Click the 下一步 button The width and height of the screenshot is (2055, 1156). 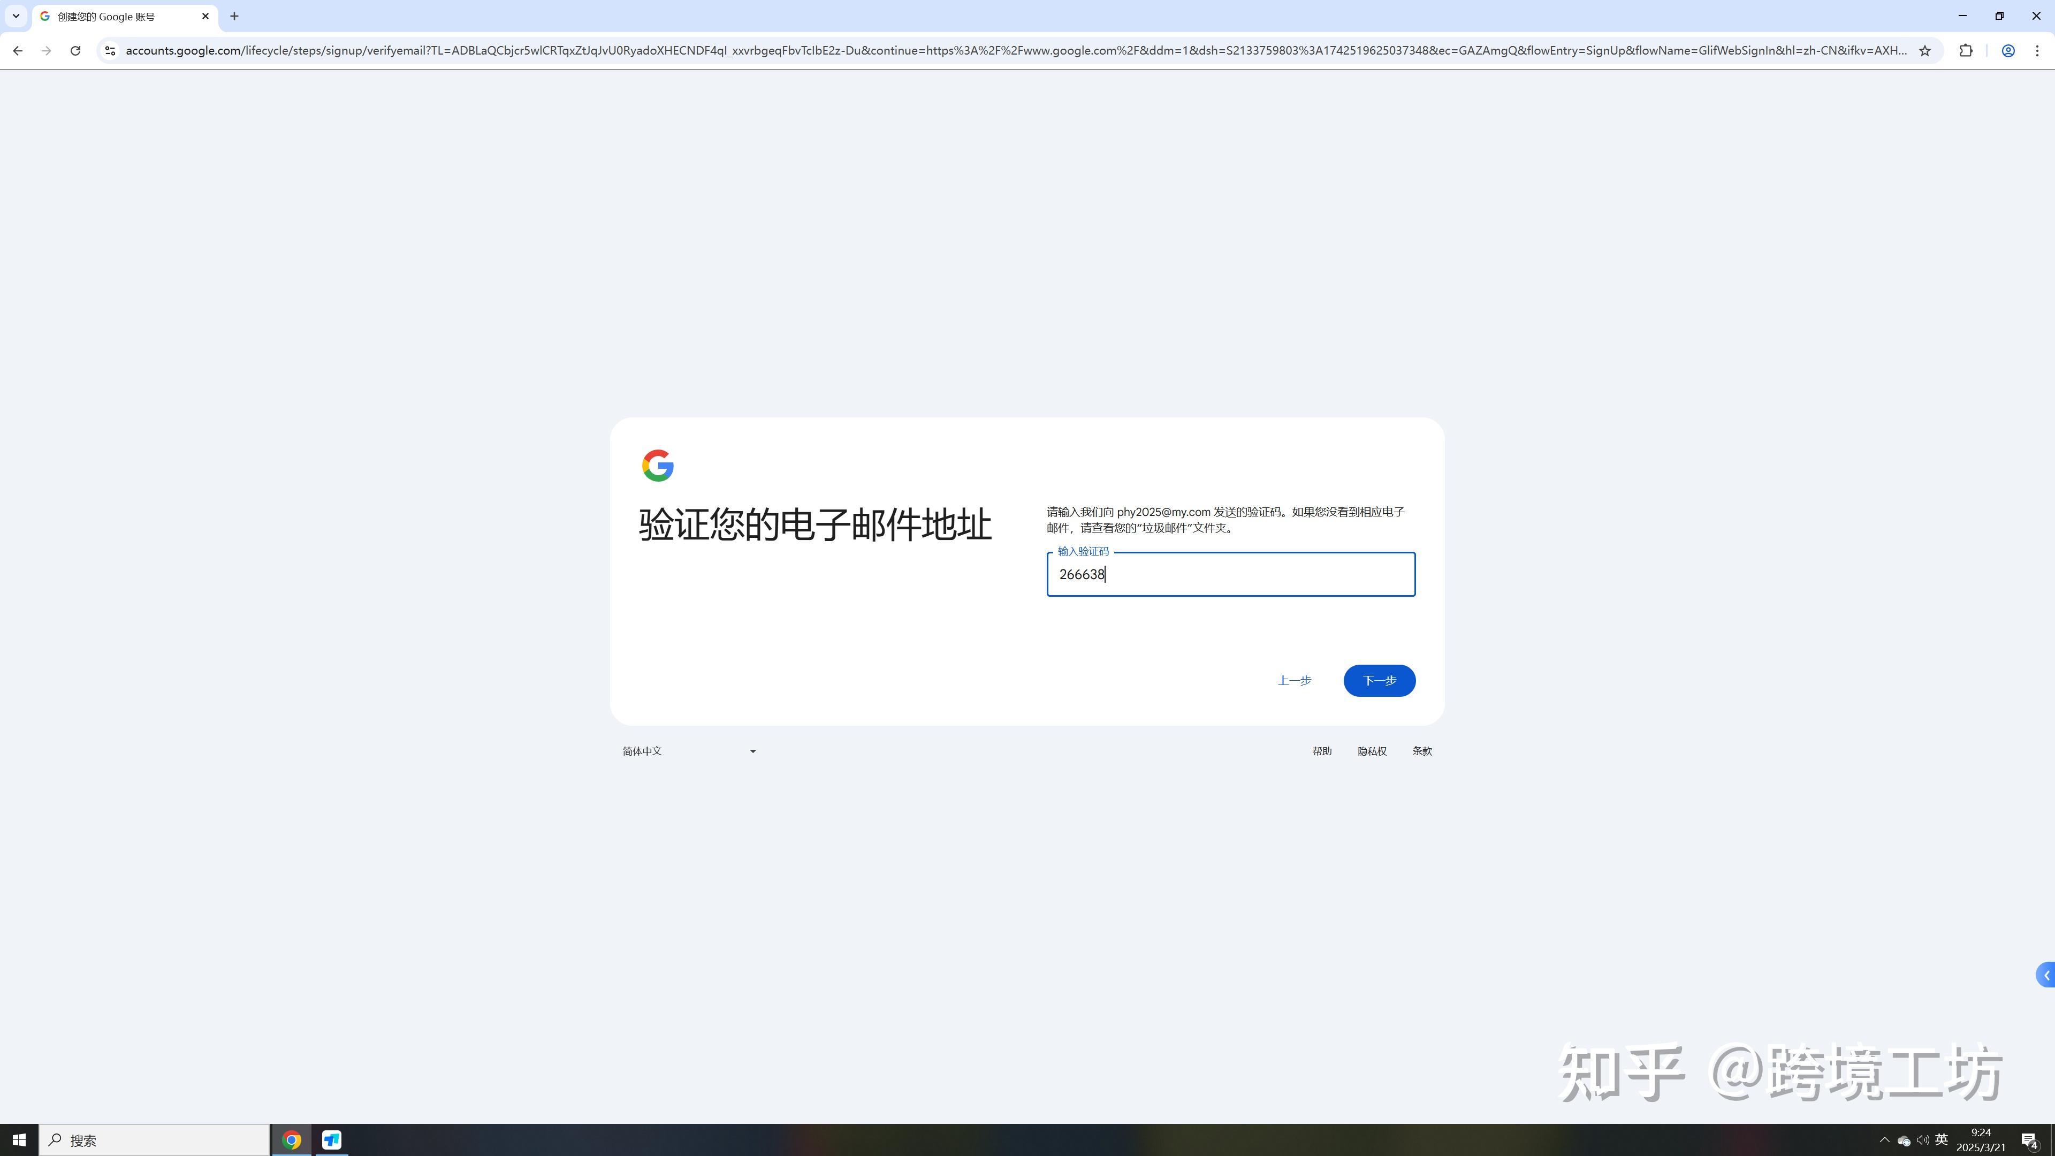[x=1379, y=681]
